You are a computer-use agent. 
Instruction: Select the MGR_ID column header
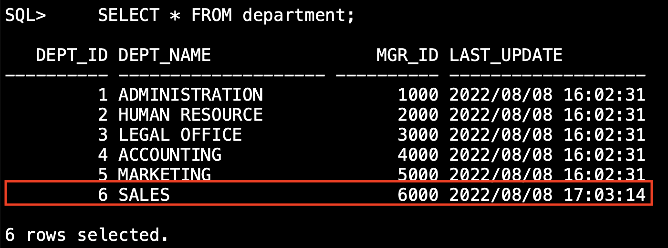click(407, 56)
